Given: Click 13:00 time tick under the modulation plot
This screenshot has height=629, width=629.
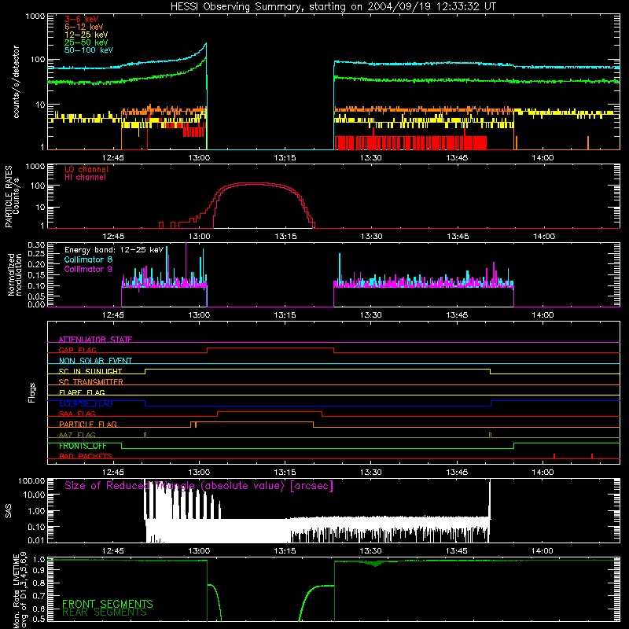Looking at the screenshot, I should coord(199,315).
